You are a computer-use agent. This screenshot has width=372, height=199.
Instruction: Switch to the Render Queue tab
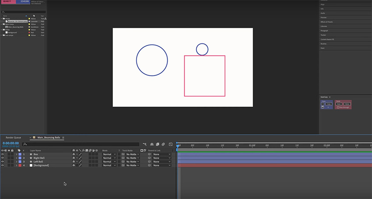[13, 138]
